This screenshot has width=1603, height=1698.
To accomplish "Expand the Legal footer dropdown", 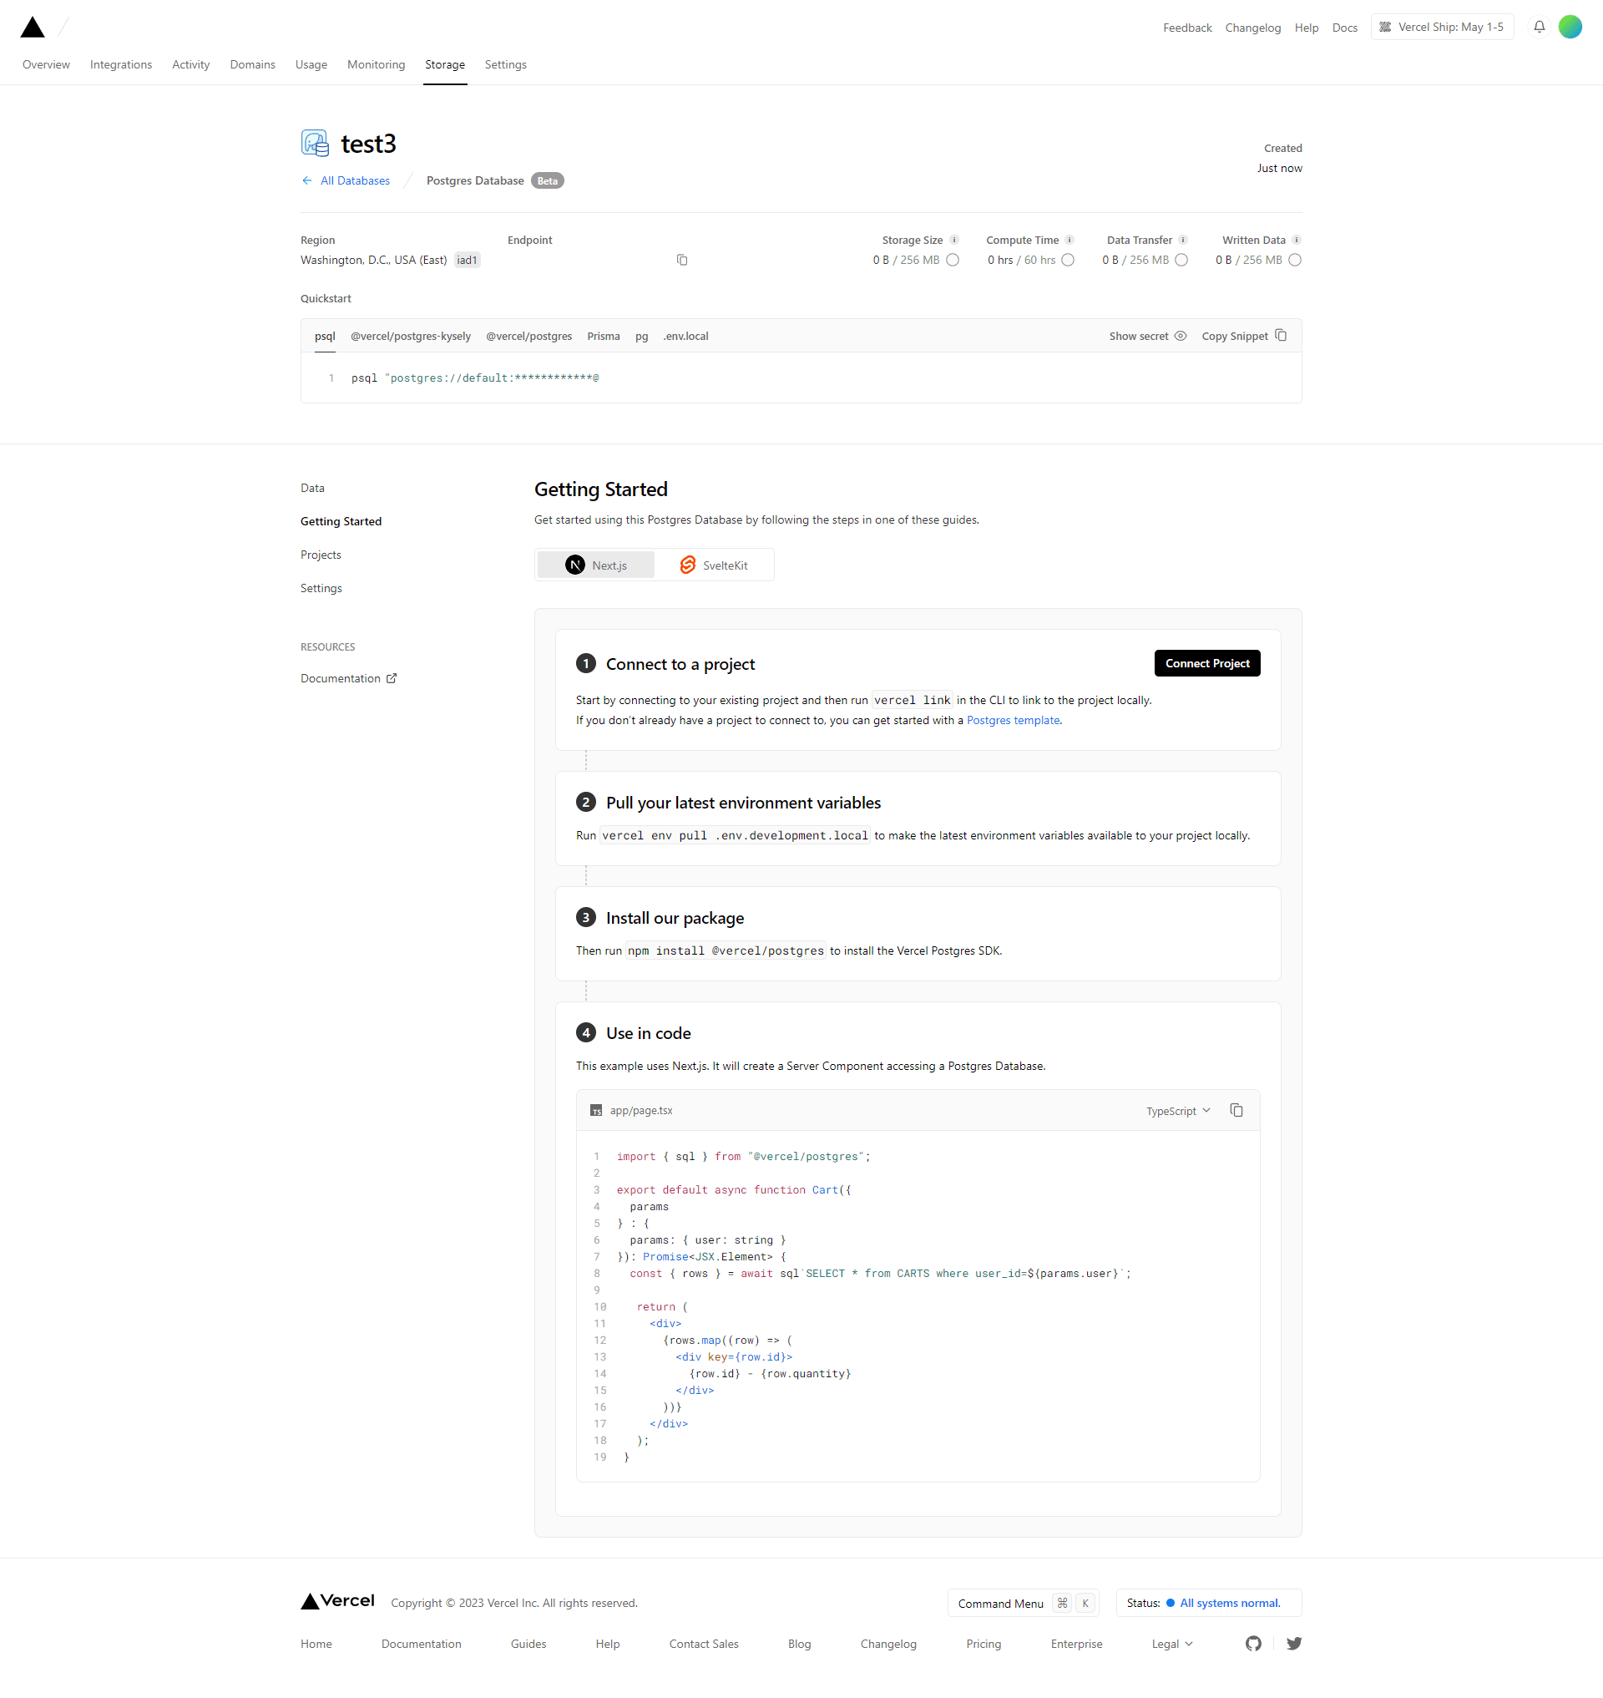I will [x=1172, y=1645].
